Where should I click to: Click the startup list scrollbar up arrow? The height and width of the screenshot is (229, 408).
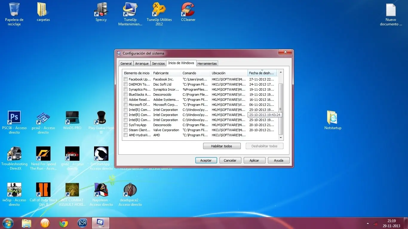(x=280, y=72)
